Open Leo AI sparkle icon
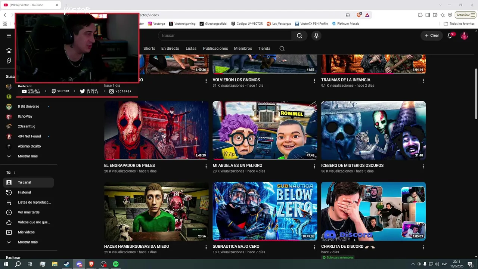This screenshot has height=269, width=478. pyautogui.click(x=443, y=15)
